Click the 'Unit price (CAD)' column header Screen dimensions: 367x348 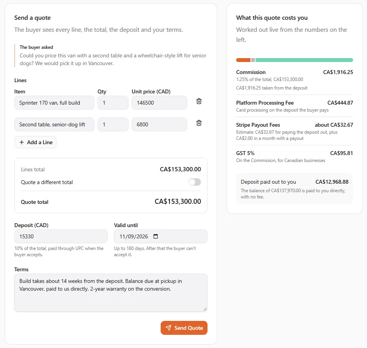(151, 91)
